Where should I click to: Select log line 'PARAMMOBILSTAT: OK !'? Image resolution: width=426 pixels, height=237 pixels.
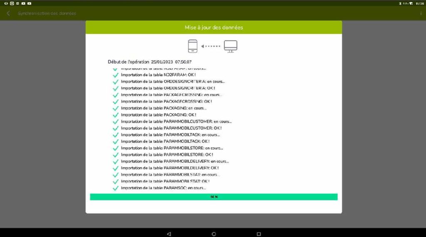point(165,181)
